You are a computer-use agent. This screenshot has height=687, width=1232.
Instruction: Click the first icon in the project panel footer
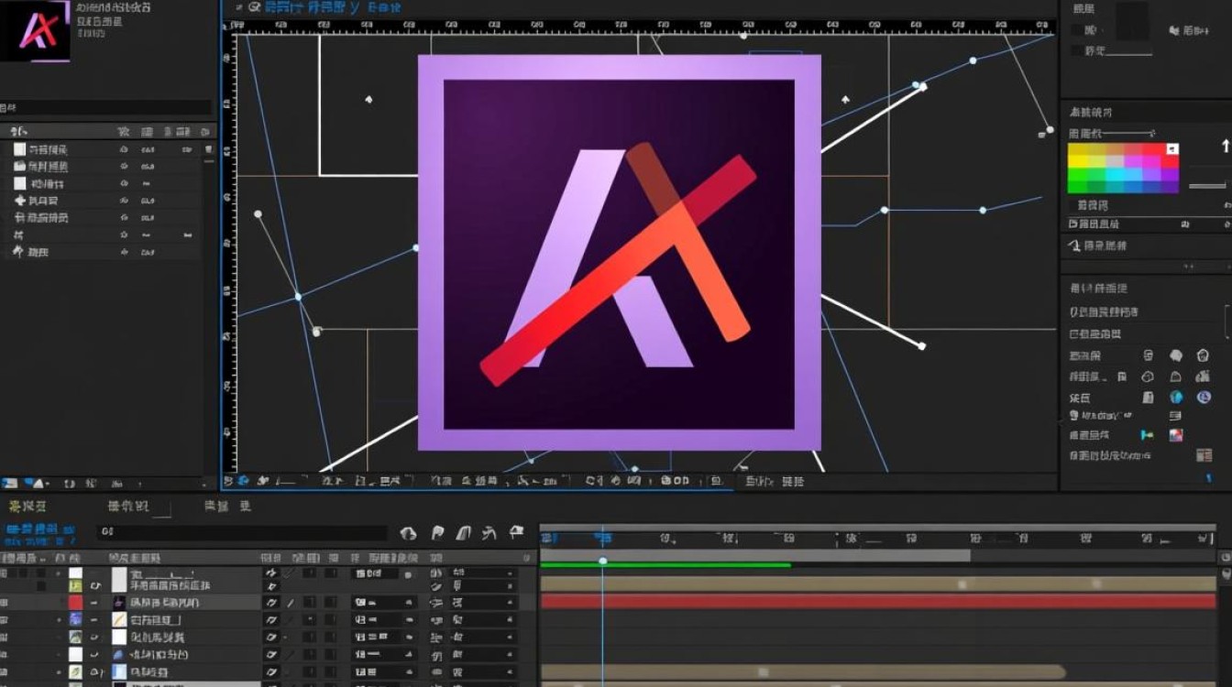click(9, 483)
